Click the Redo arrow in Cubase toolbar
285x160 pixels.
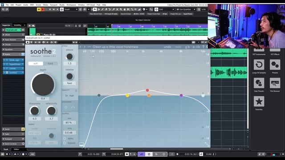(7, 9)
